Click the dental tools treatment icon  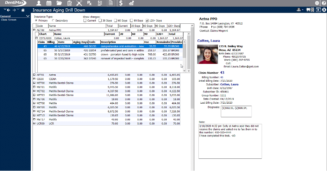[x=79, y=3]
